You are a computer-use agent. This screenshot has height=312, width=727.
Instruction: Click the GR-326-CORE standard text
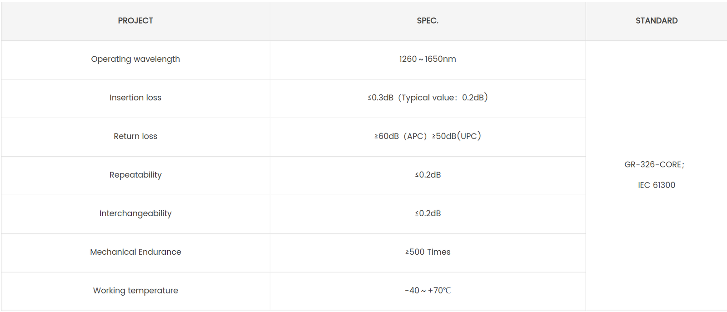[x=654, y=164]
